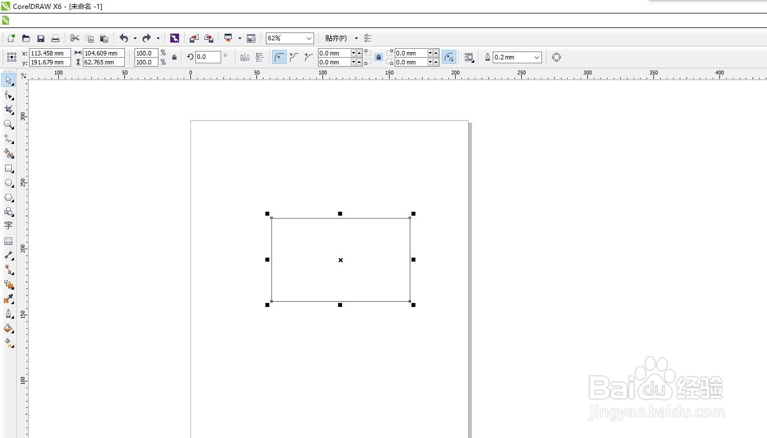Viewport: 767px width, 438px height.
Task: Convert the object to curves
Action: coord(556,57)
